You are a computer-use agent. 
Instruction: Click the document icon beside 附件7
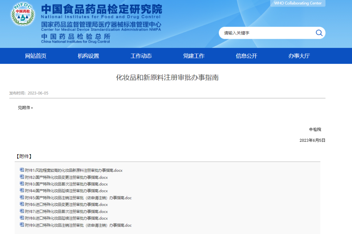tap(22, 211)
